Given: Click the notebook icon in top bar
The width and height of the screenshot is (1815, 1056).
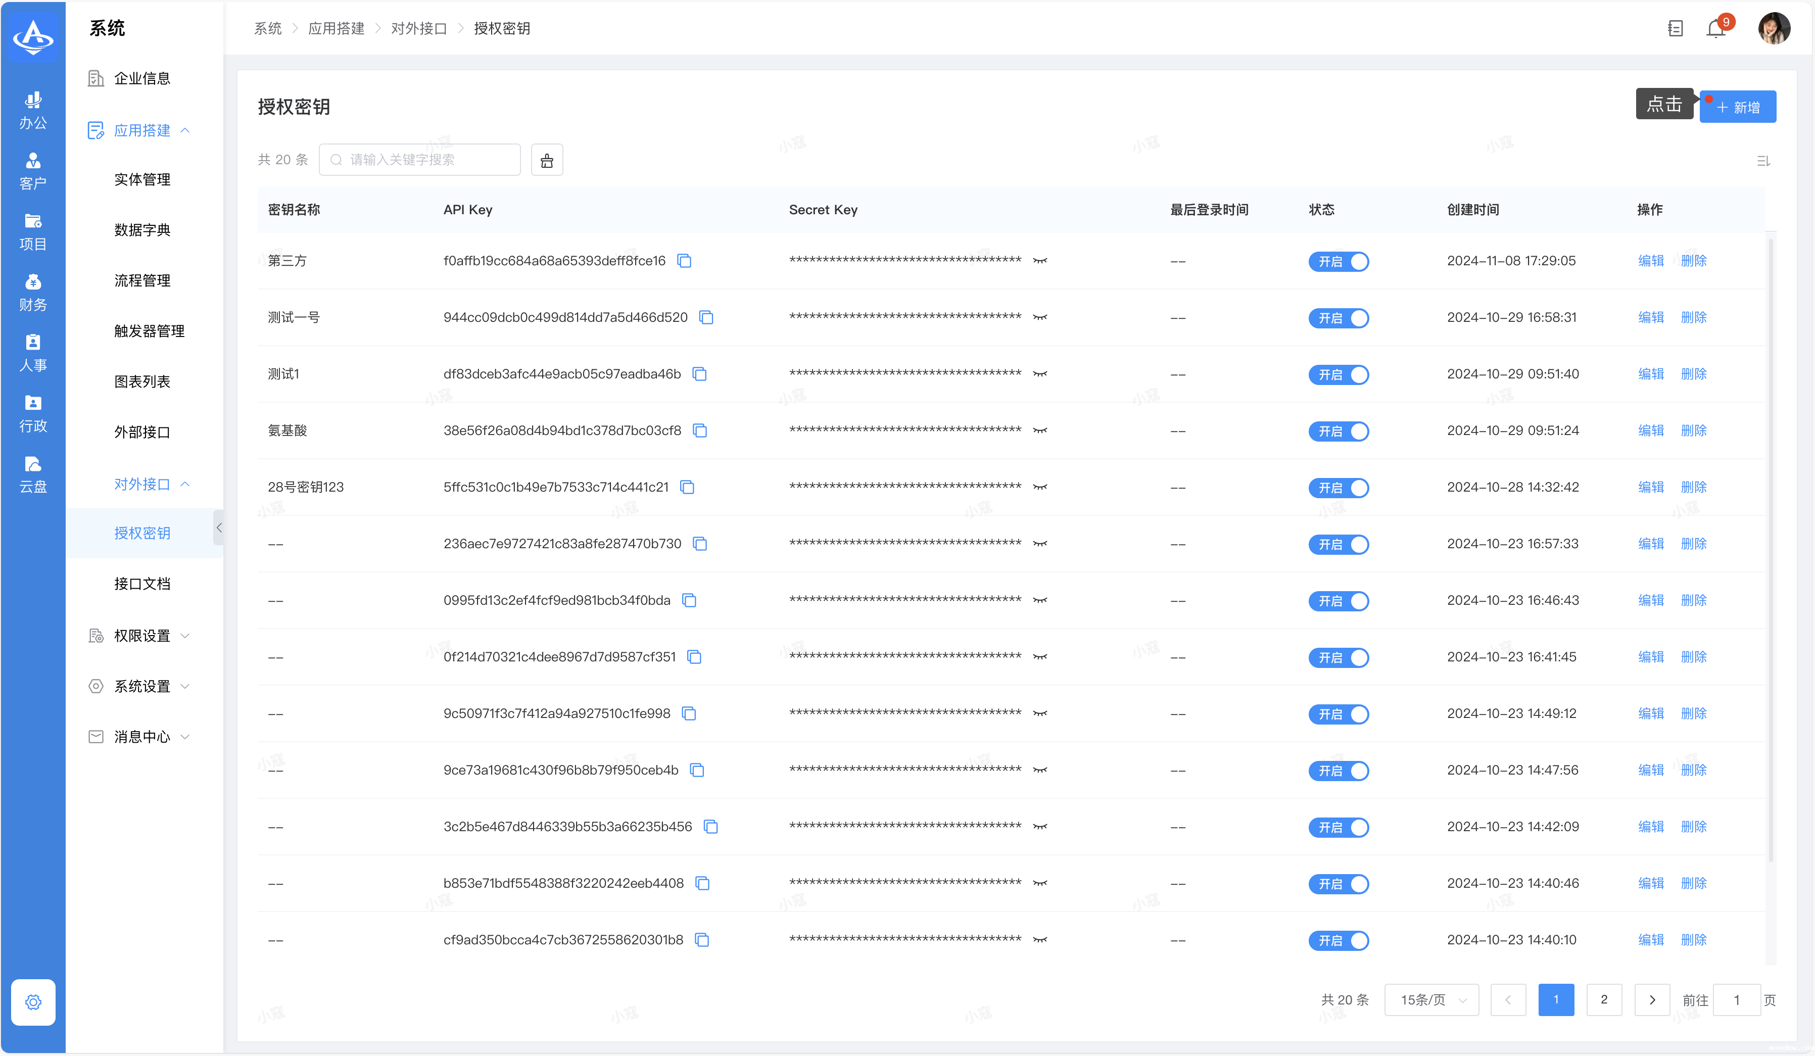Looking at the screenshot, I should [1675, 29].
